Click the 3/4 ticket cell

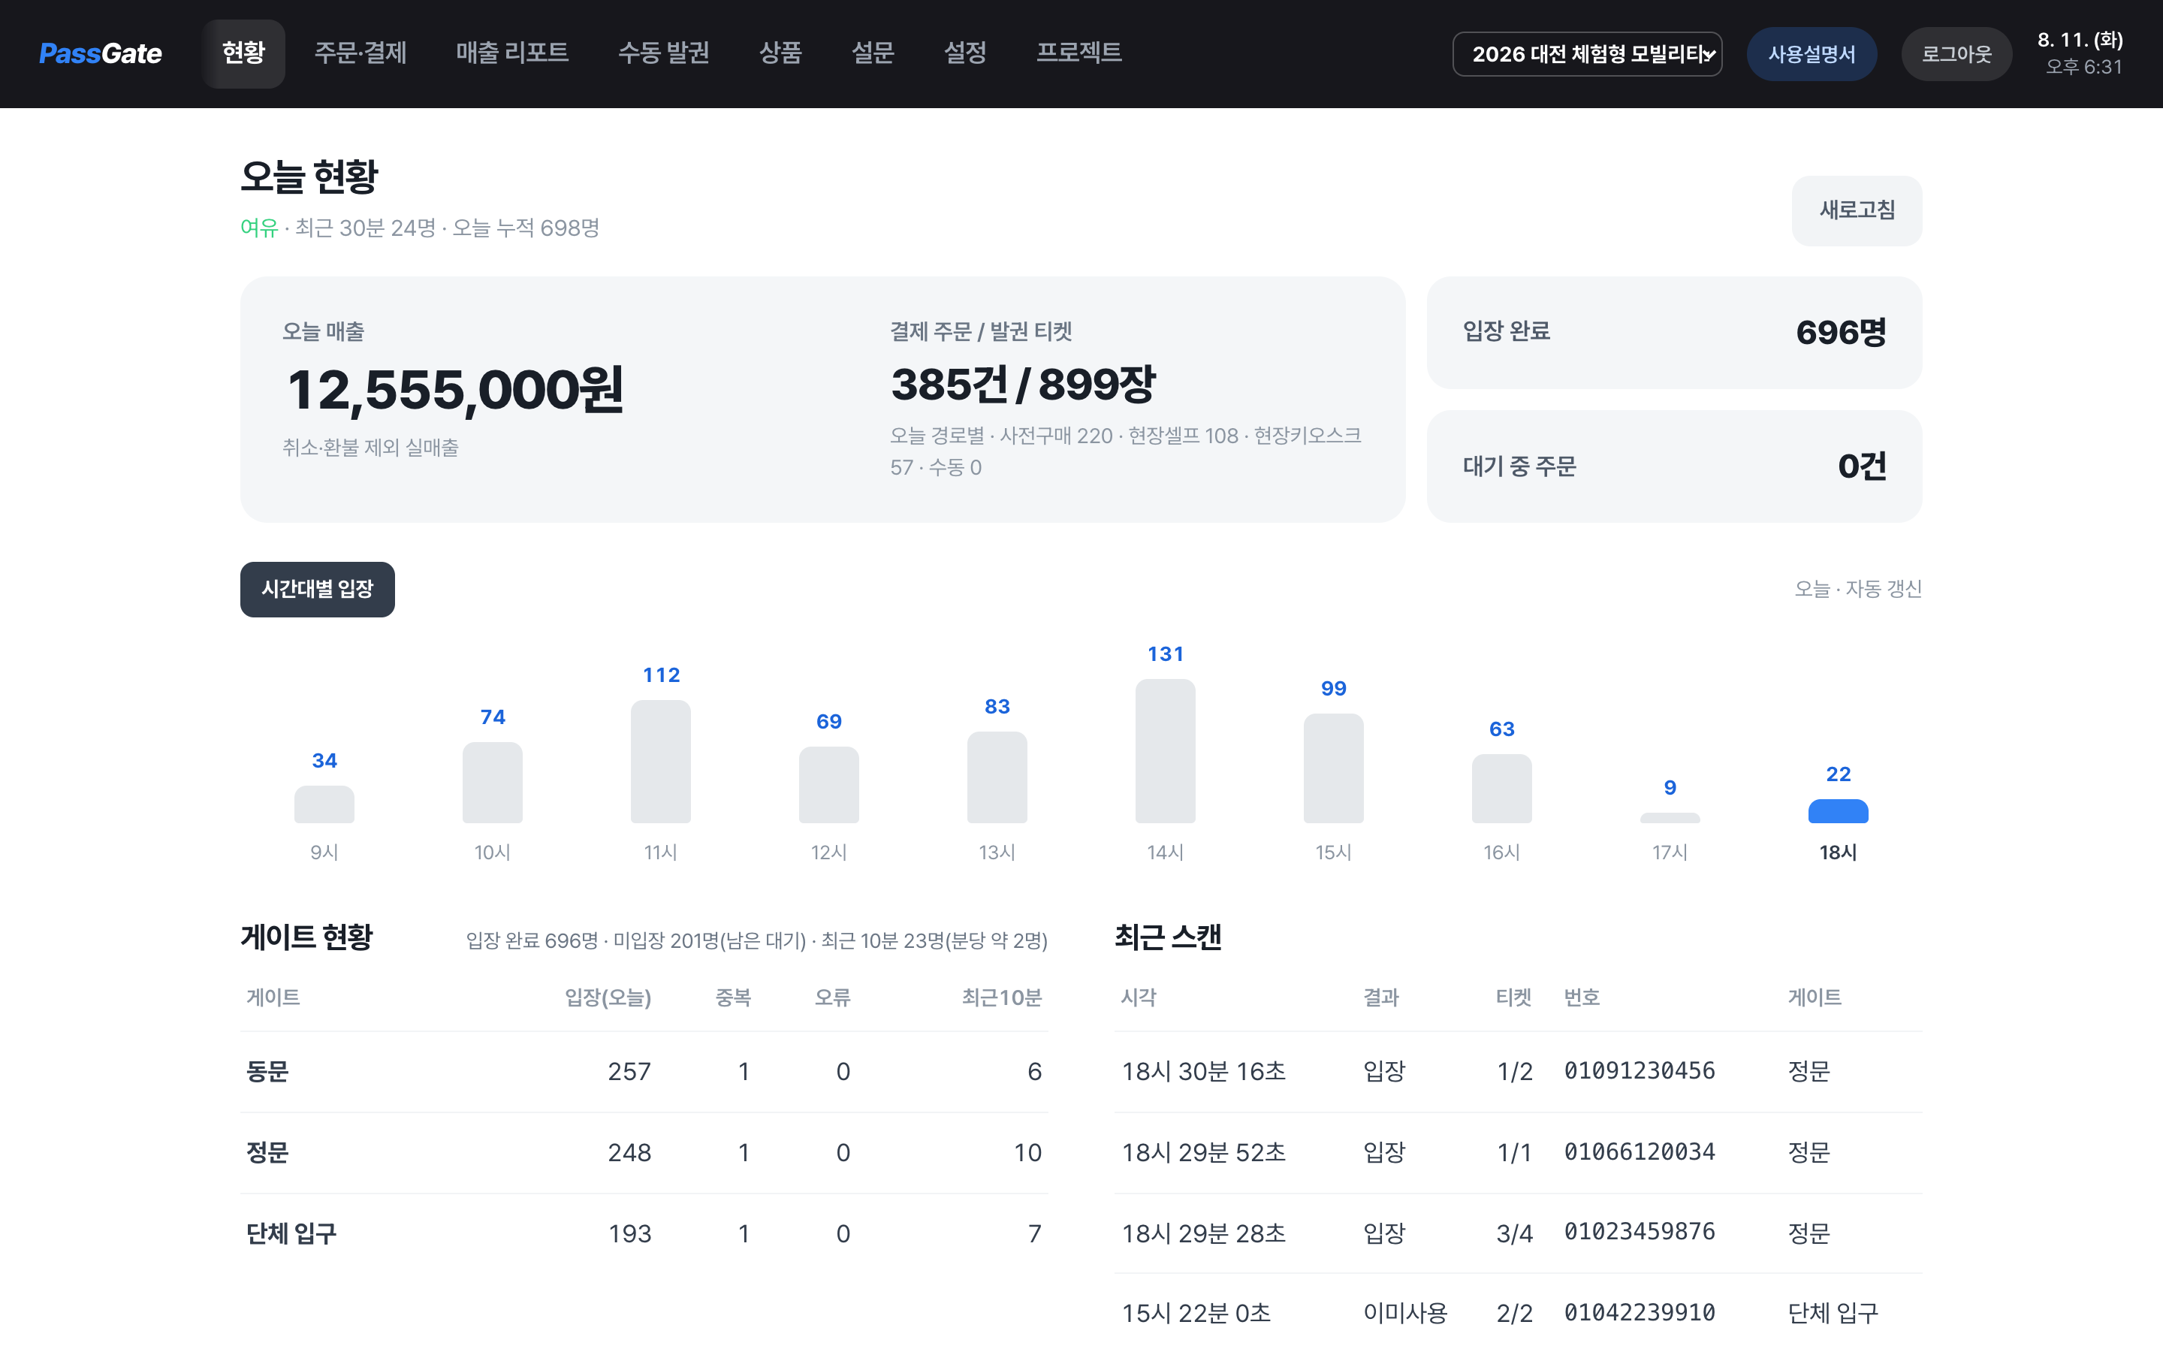point(1514,1234)
